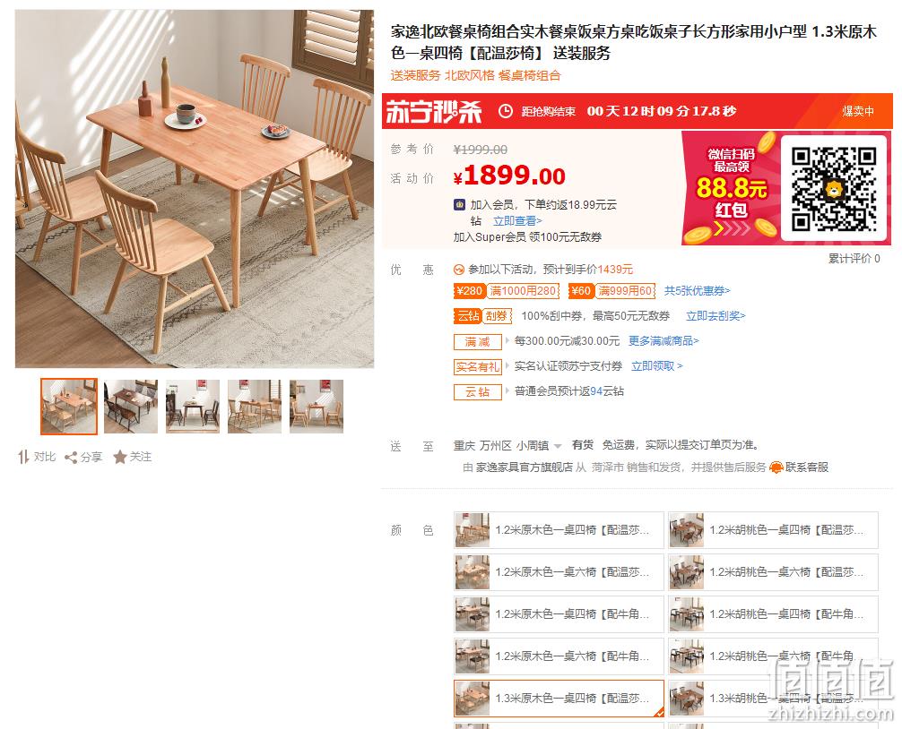This screenshot has height=729, width=902.
Task: Show the last product thumbnail image
Action: 317,407
